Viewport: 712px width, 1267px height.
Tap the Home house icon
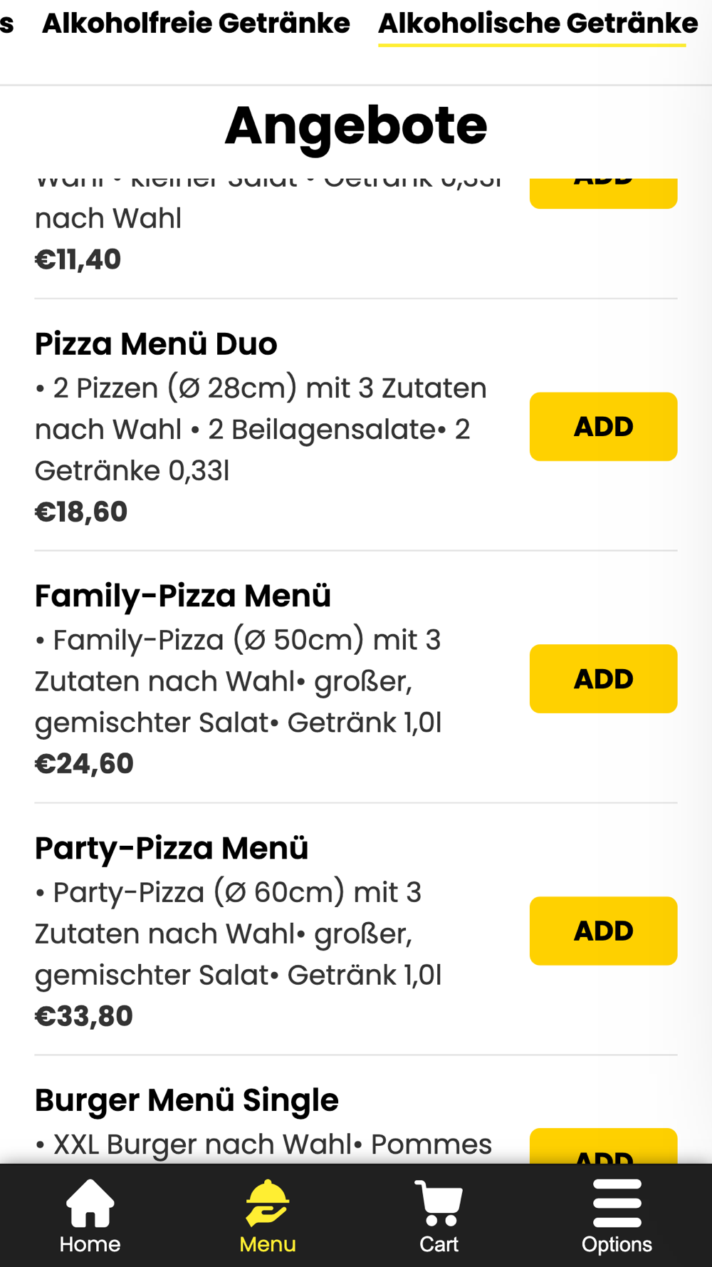pyautogui.click(x=90, y=1203)
